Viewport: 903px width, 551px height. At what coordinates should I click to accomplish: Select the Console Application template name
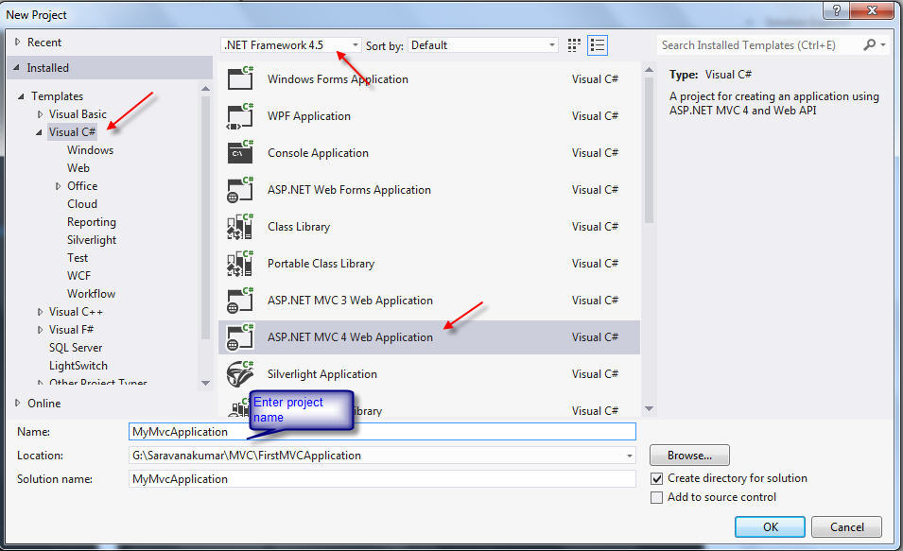[x=318, y=152]
